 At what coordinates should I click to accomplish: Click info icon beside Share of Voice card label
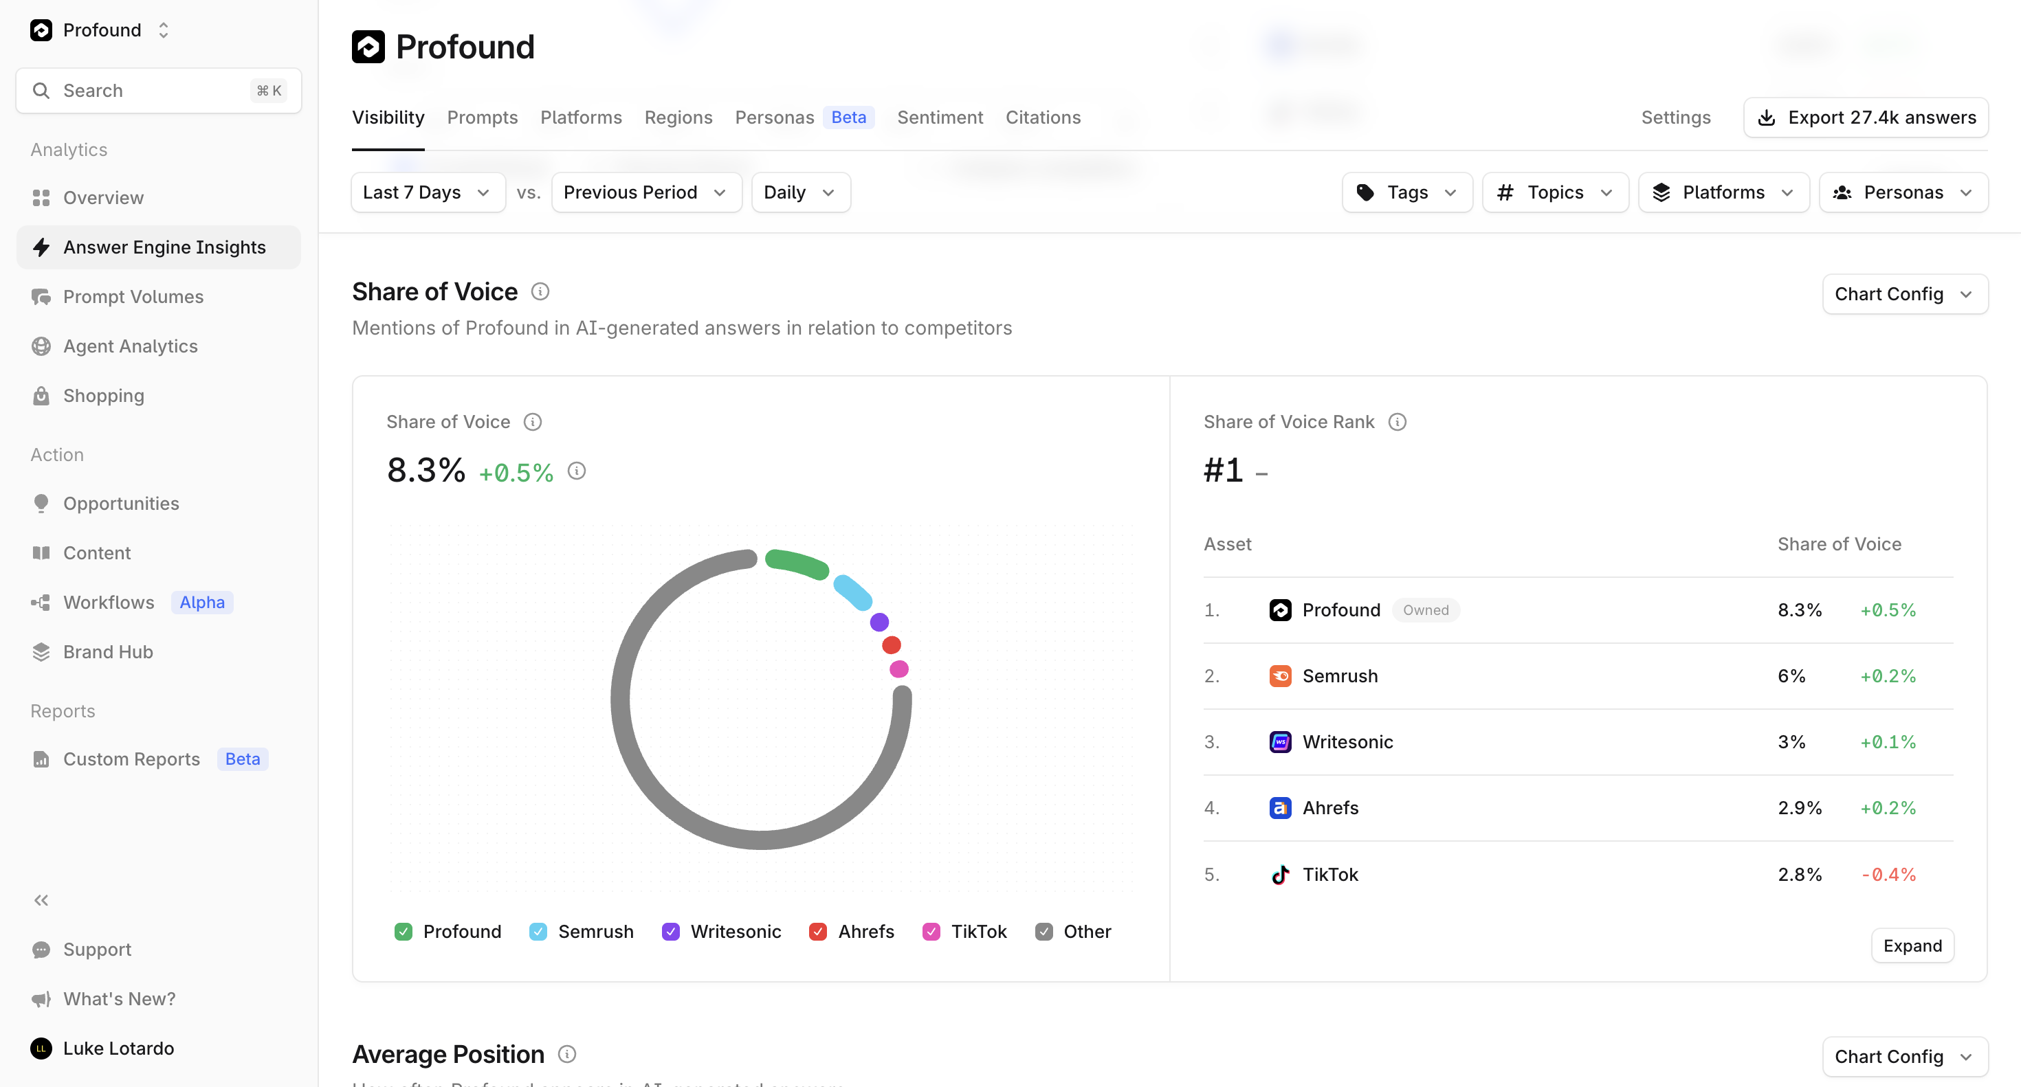[533, 422]
